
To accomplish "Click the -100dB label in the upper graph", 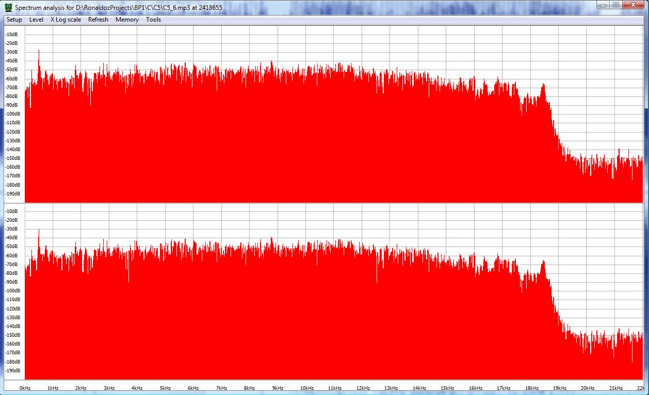I will click(x=12, y=114).
